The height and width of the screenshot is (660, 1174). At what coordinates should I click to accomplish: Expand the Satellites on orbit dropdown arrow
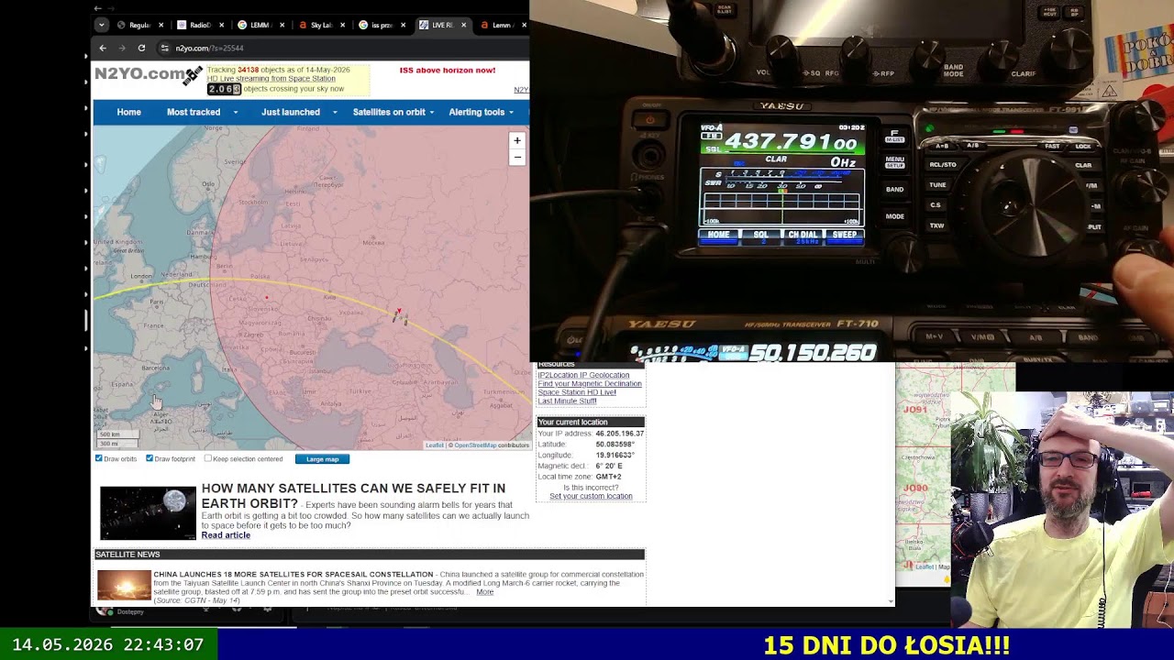434,113
